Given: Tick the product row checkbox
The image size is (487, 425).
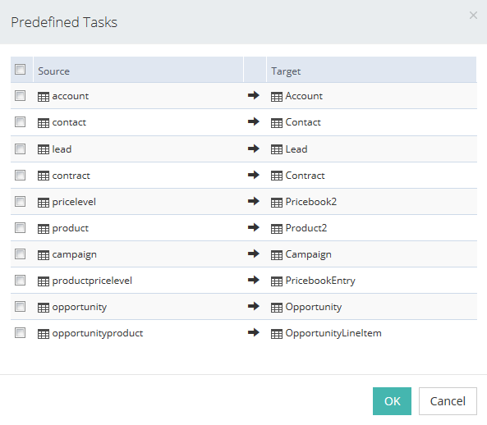Looking at the screenshot, I should point(21,228).
